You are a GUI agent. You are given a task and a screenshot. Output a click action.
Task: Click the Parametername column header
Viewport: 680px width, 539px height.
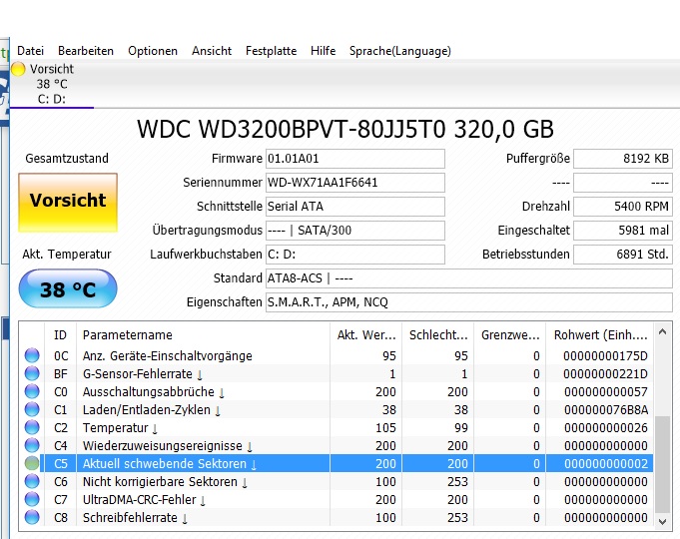pos(203,334)
